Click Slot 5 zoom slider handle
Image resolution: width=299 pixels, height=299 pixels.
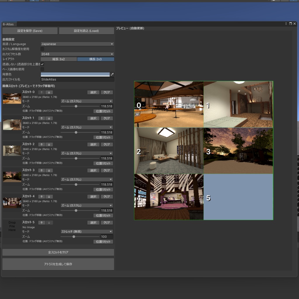point(74,237)
